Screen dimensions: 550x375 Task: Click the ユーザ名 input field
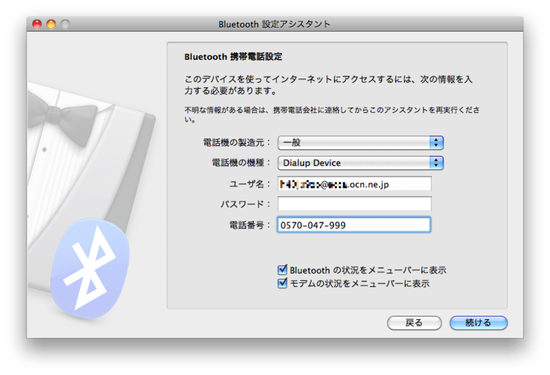(354, 184)
